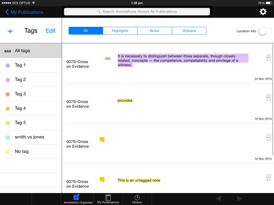Viewport: 274px width, 205px height.
Task: Open yellow sticky note icon for untagged note
Action: point(102,179)
